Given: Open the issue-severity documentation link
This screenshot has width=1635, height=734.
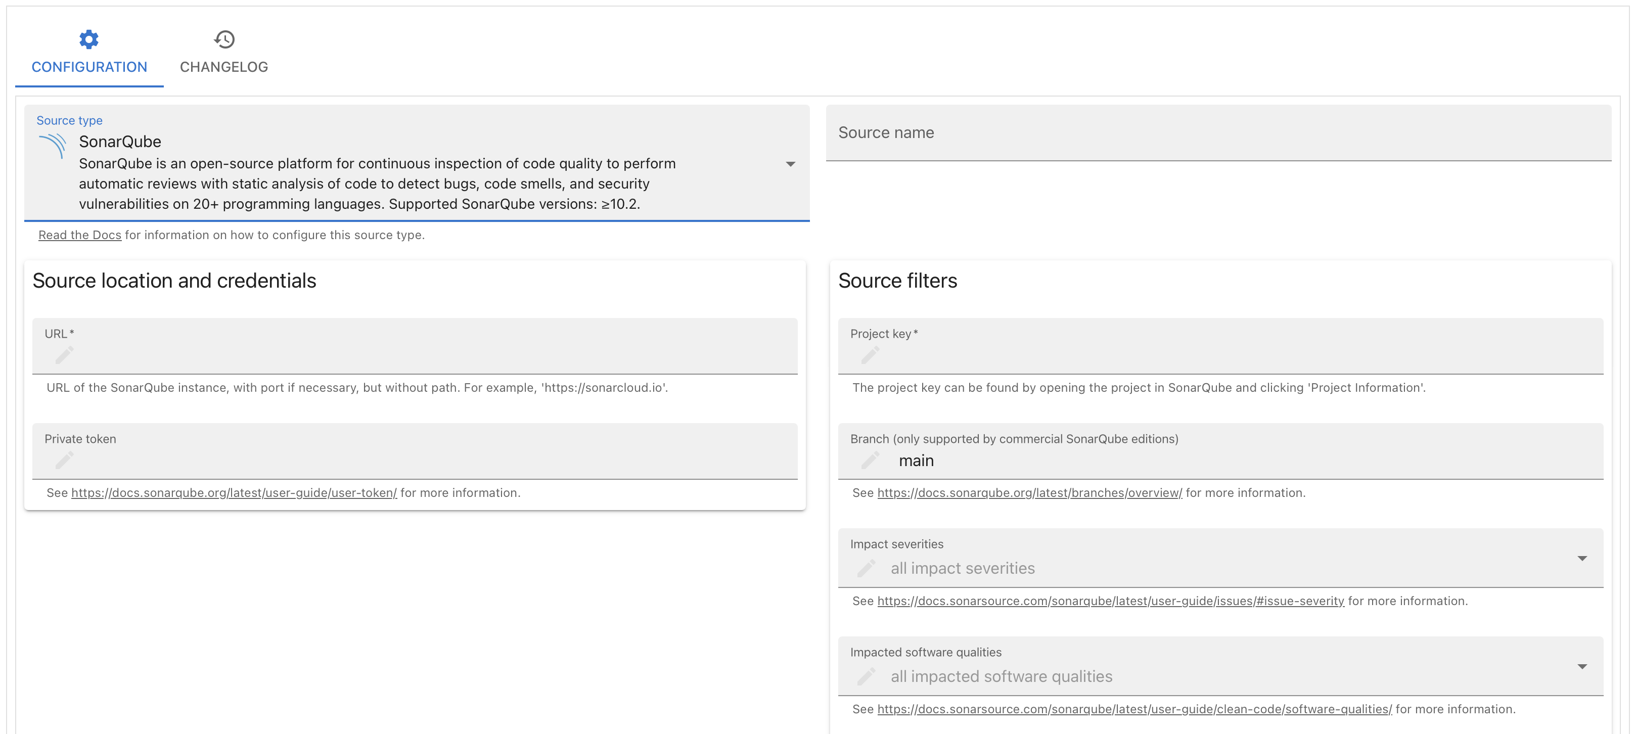Looking at the screenshot, I should (1111, 601).
